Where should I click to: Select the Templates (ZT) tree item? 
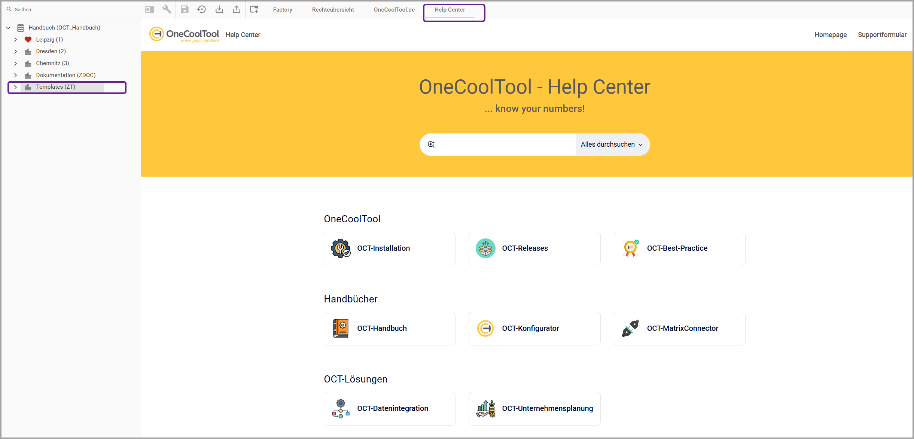tap(56, 87)
